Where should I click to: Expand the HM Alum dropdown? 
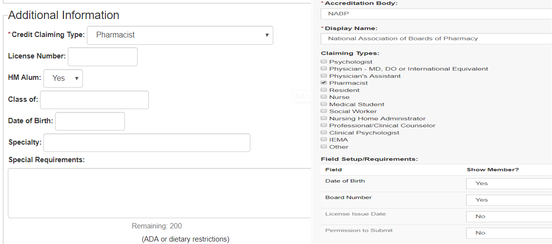click(63, 78)
